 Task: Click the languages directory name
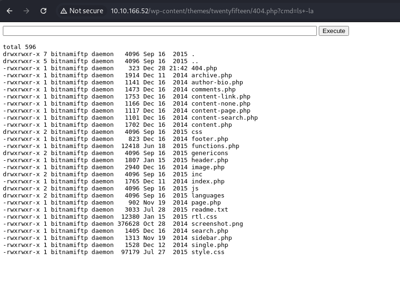(x=208, y=196)
